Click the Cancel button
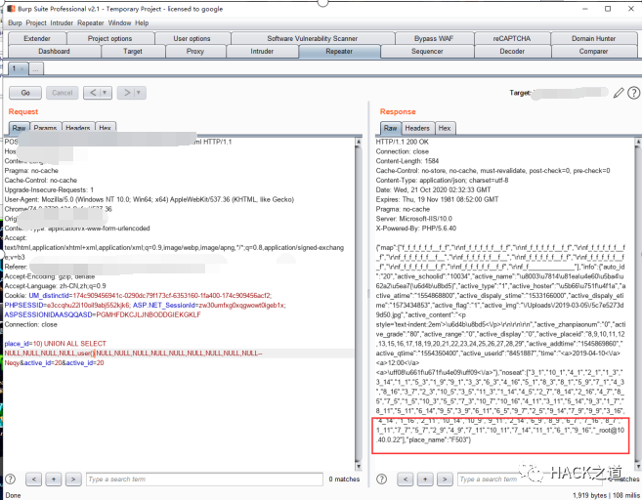Screen dimensions: 642x500 pos(63,93)
